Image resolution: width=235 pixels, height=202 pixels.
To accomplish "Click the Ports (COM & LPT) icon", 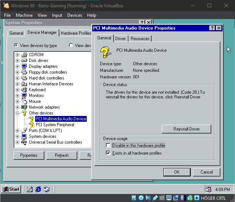I will pos(24,131).
